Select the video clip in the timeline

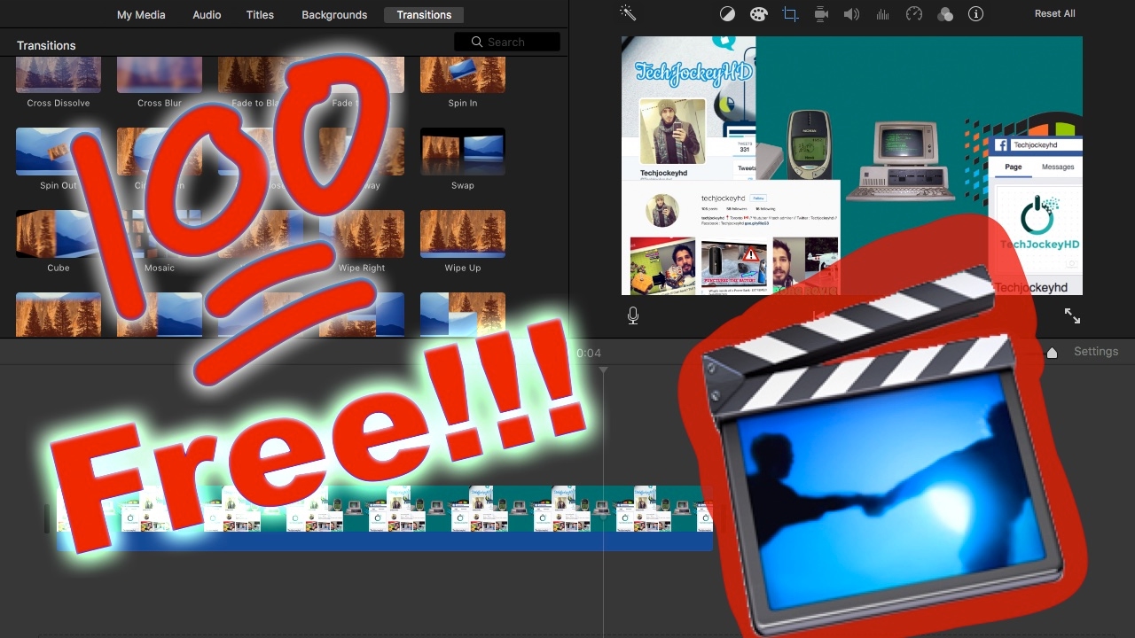pyautogui.click(x=385, y=509)
